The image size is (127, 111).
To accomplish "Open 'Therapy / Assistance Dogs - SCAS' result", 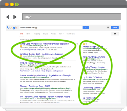I will point(35,86).
